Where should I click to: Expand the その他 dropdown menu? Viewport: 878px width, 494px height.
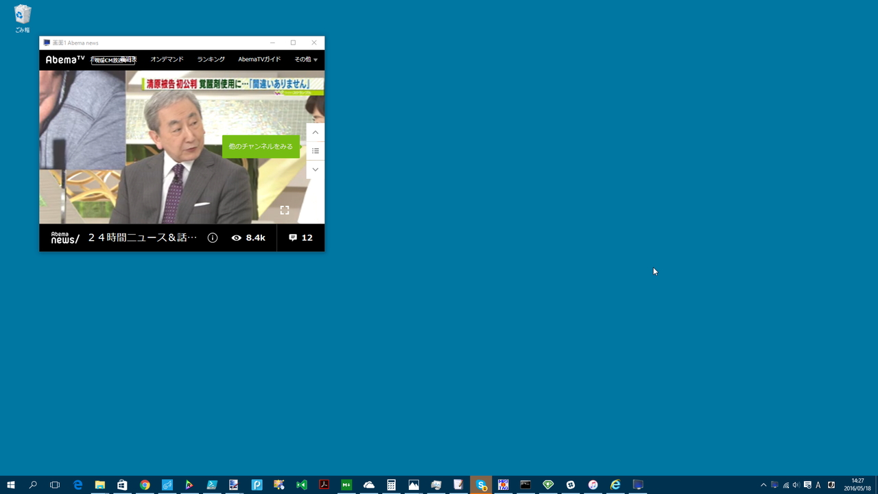[306, 60]
